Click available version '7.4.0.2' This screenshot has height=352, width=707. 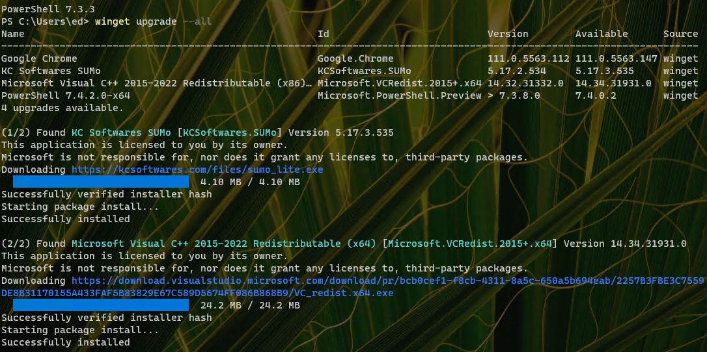point(596,95)
